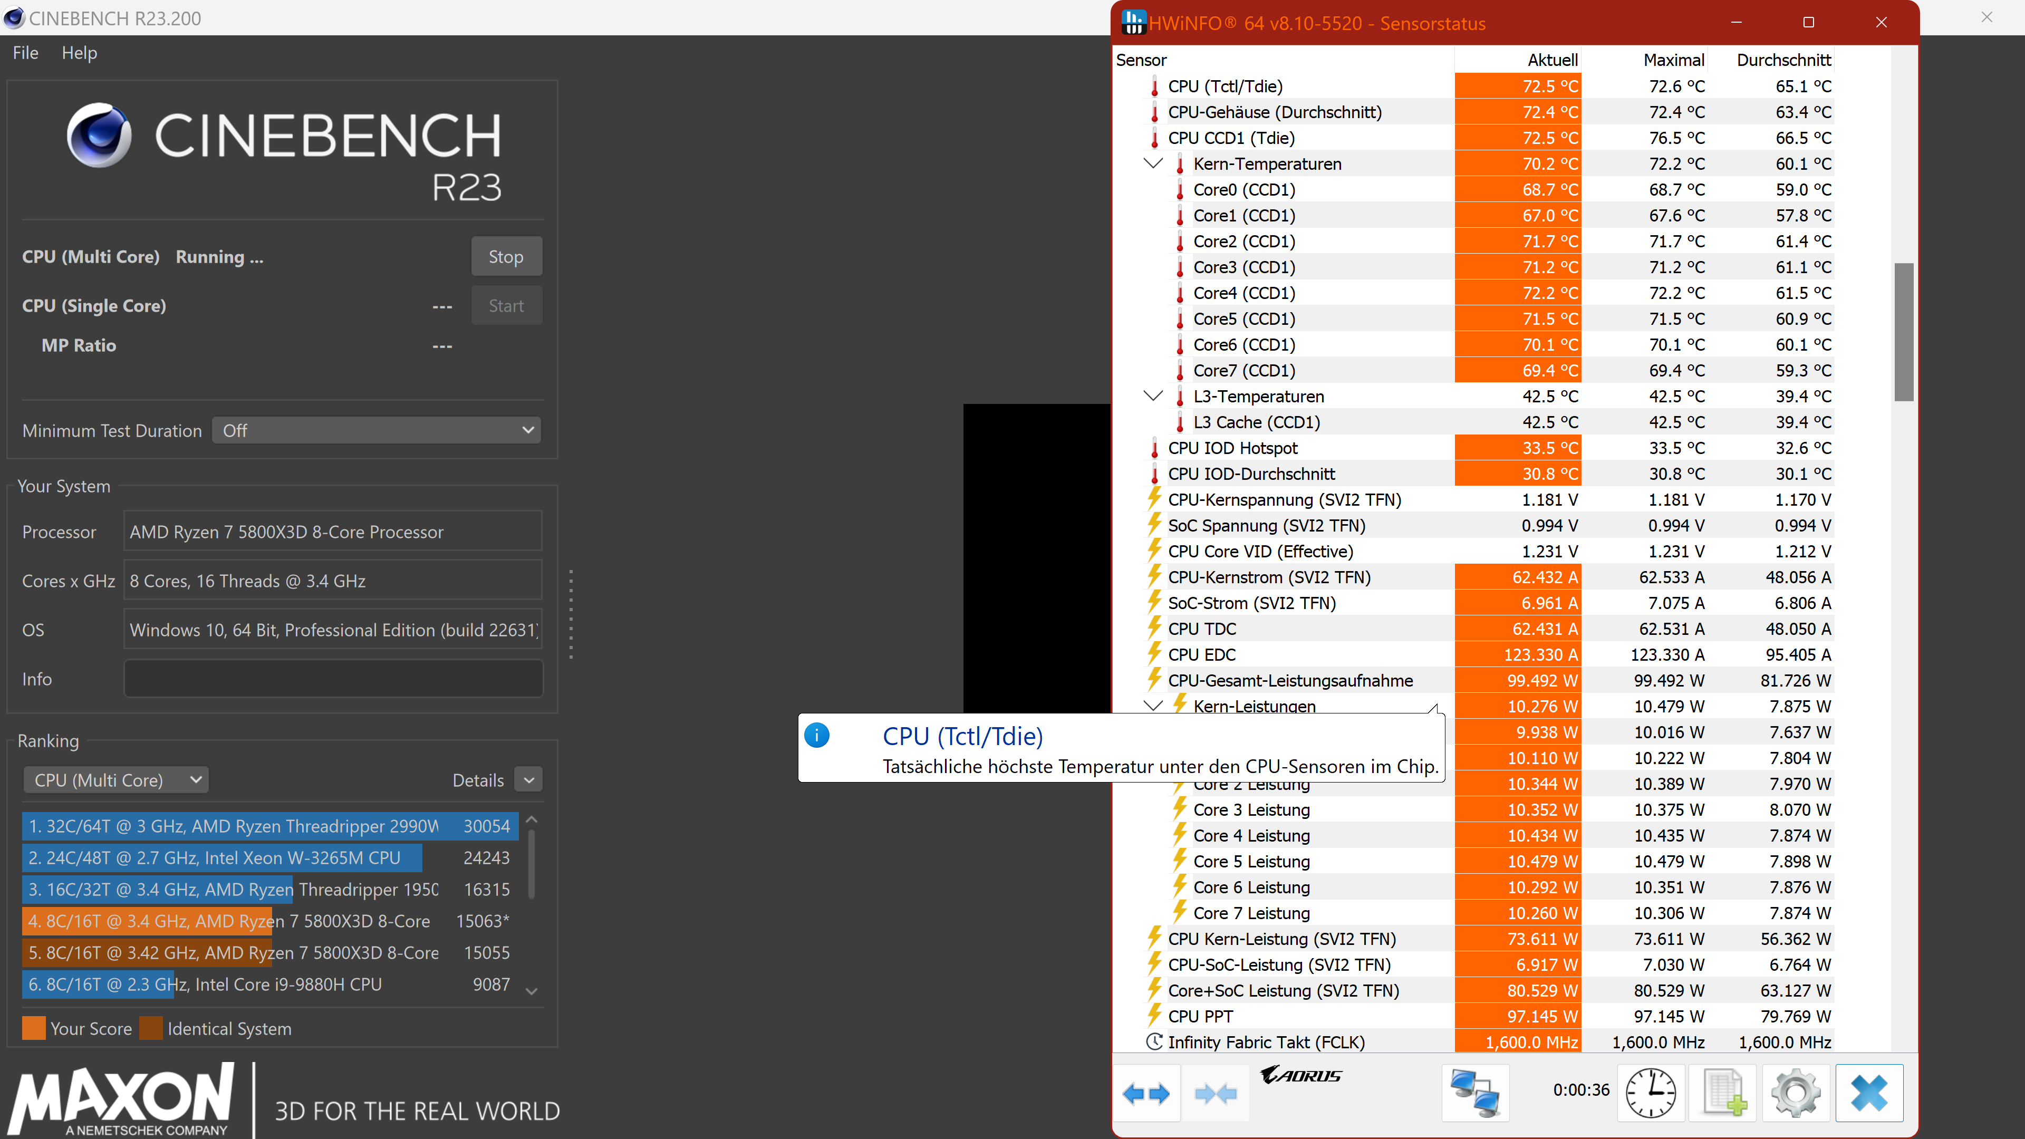Open the File menu
The height and width of the screenshot is (1139, 2025).
tap(25, 53)
